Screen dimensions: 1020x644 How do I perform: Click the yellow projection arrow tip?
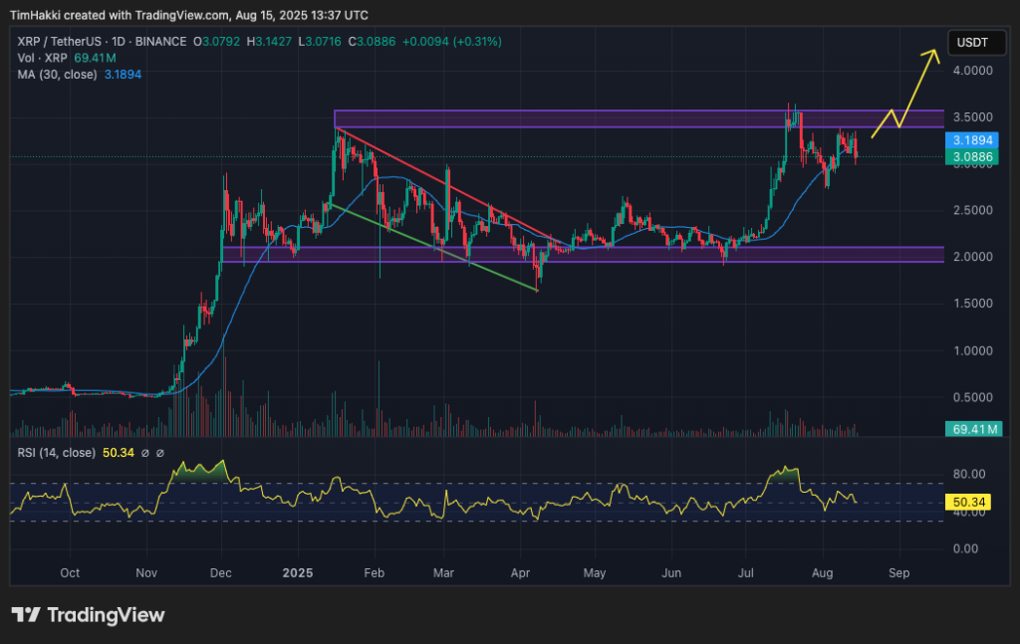(x=936, y=51)
